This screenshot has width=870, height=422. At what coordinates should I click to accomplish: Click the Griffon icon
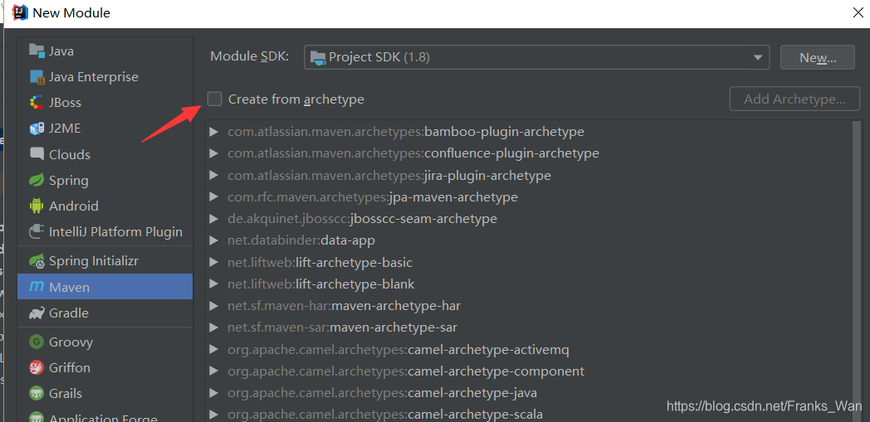(37, 367)
